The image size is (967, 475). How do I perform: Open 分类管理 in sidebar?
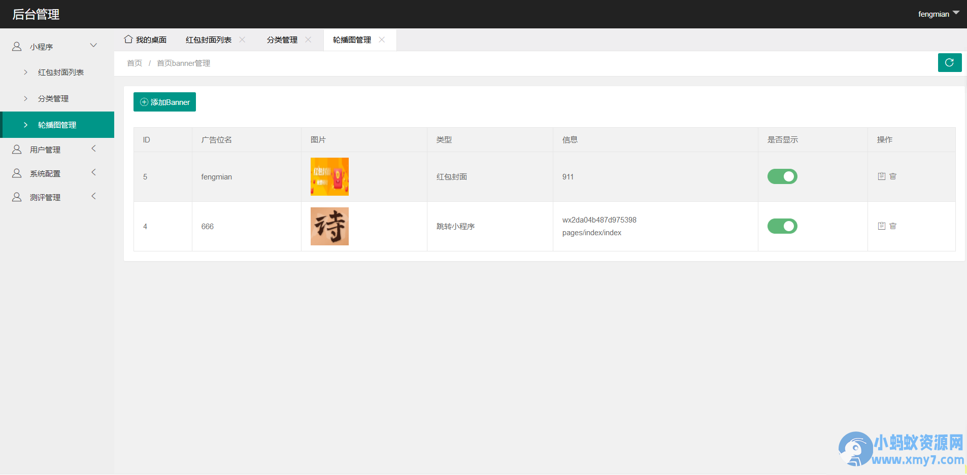point(57,98)
